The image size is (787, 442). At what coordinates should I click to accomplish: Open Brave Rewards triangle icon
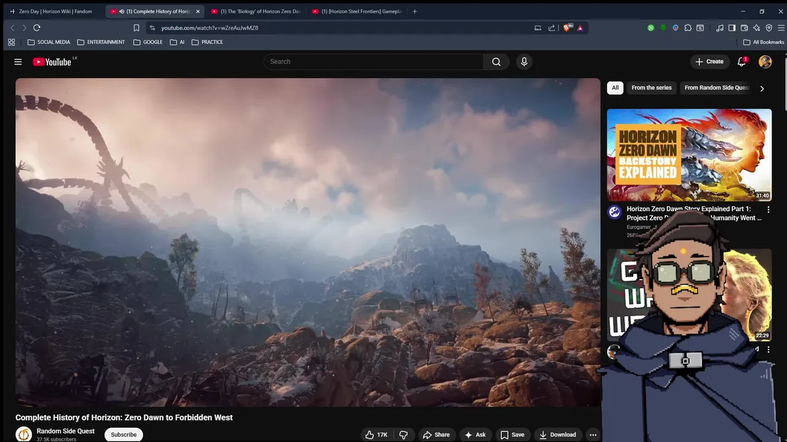pyautogui.click(x=580, y=28)
